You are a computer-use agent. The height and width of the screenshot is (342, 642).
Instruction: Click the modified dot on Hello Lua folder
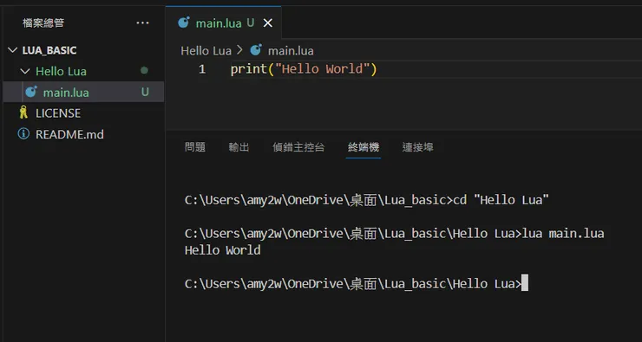click(x=144, y=71)
